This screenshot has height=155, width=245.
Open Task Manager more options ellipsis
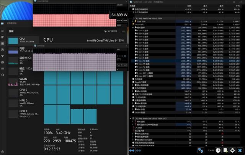point(123,31)
